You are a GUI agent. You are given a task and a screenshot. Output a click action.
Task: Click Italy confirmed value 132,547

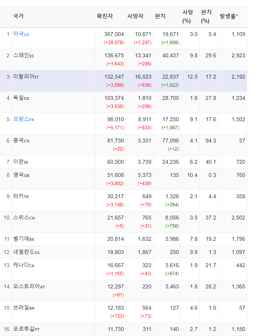114,77
